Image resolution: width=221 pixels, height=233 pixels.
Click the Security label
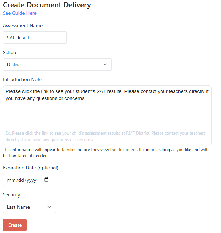(x=12, y=195)
